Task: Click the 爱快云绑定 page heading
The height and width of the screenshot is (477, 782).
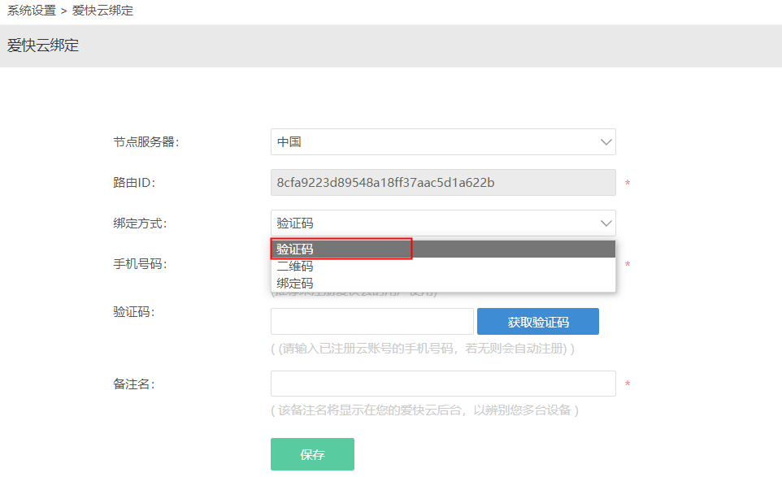Action: [x=43, y=46]
